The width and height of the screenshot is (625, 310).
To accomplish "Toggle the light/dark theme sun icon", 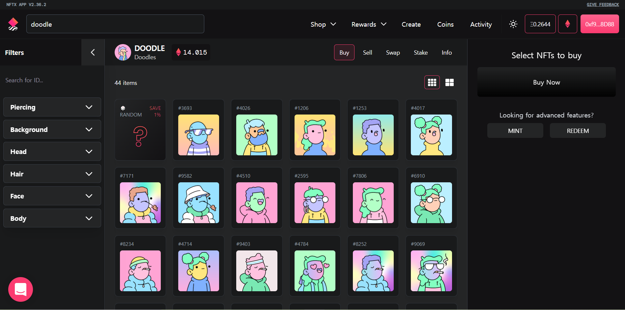I will pos(513,24).
